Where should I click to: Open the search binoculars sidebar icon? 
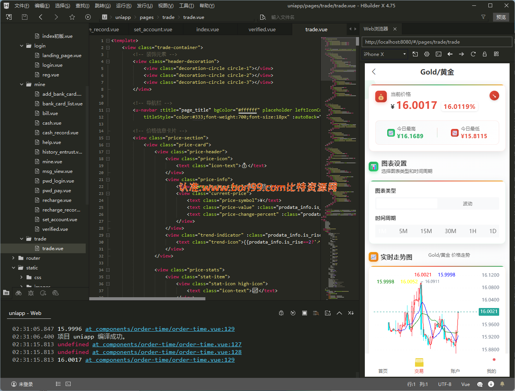point(19,293)
